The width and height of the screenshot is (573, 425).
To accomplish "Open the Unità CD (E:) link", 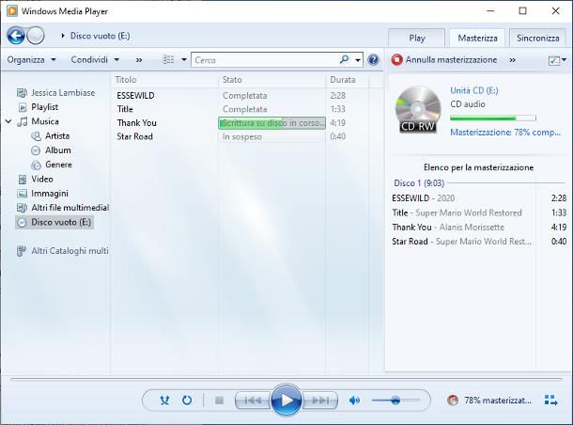I will (474, 90).
